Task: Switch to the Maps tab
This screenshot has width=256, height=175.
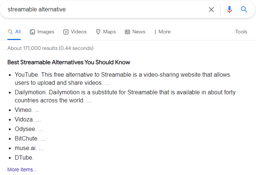Action: 106,32
